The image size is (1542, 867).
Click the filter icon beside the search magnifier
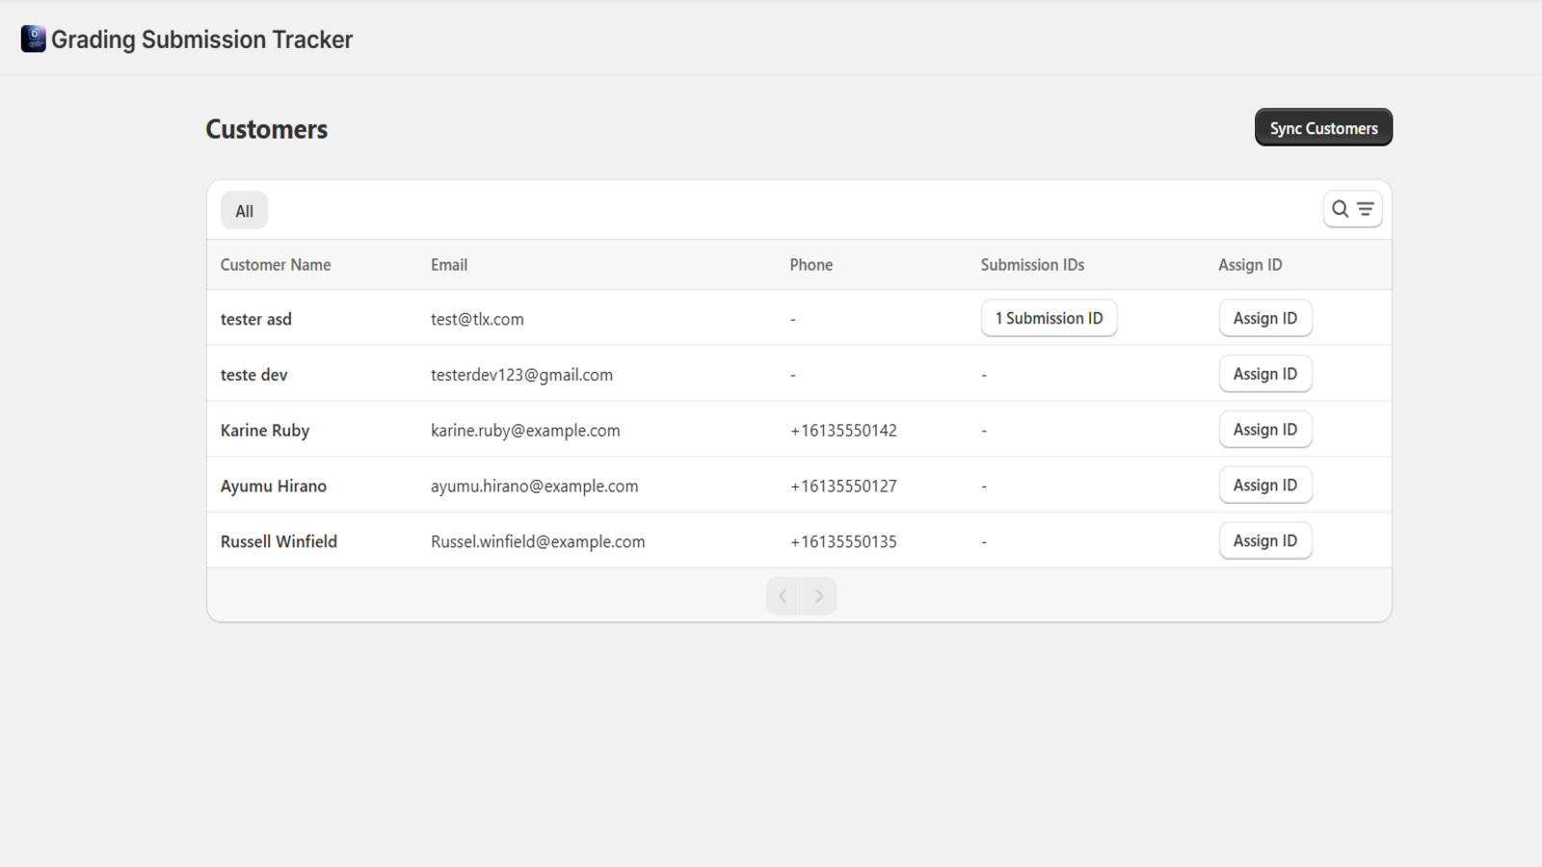1365,208
